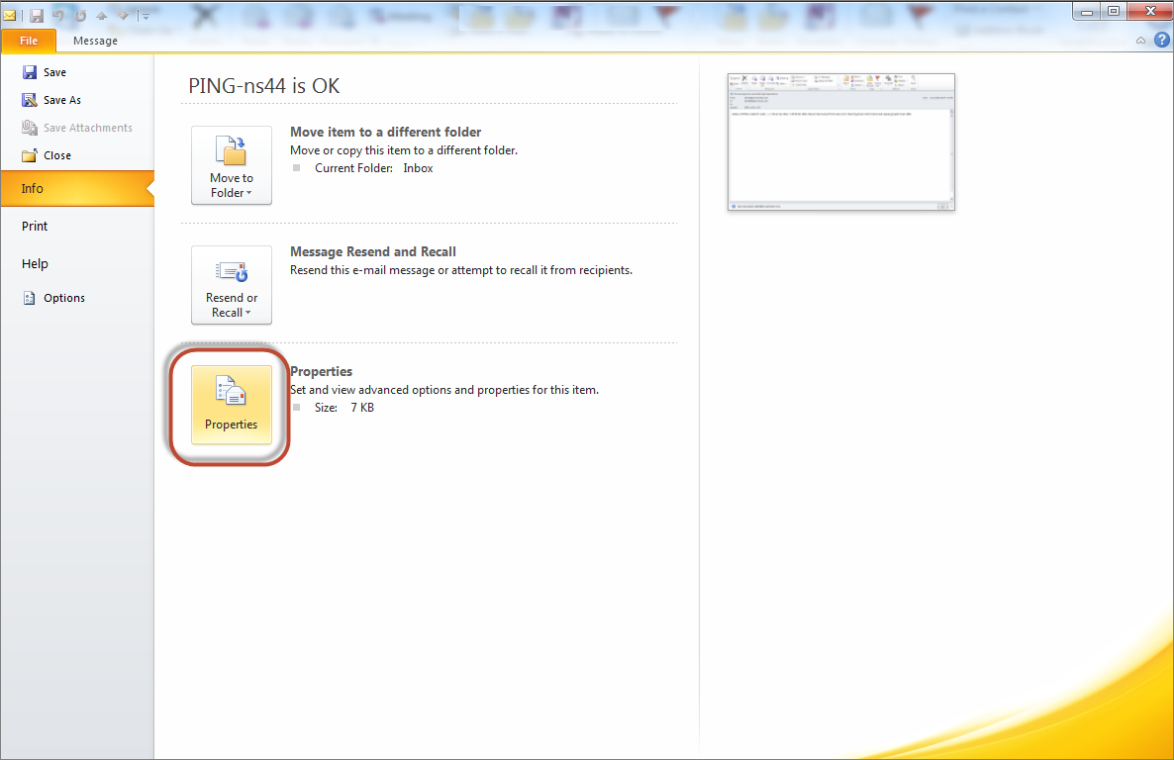Go to the previous item with the up arrow
This screenshot has width=1174, height=760.
pos(102,15)
